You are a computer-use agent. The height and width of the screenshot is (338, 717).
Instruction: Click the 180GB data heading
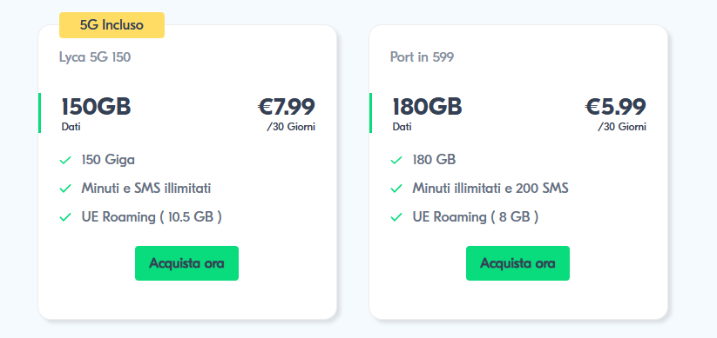click(427, 107)
